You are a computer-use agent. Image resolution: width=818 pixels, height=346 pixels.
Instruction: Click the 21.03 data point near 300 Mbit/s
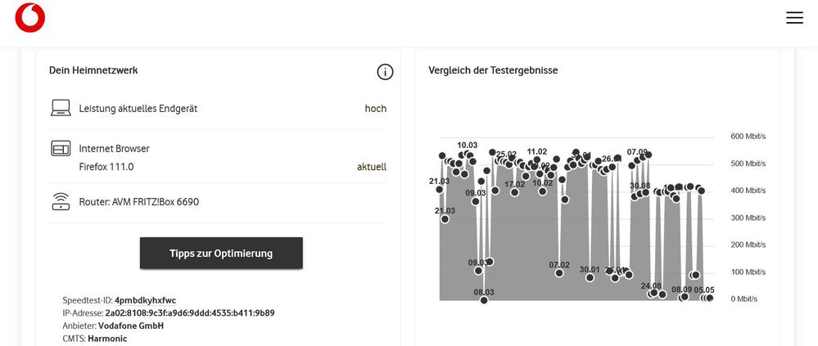tap(445, 219)
